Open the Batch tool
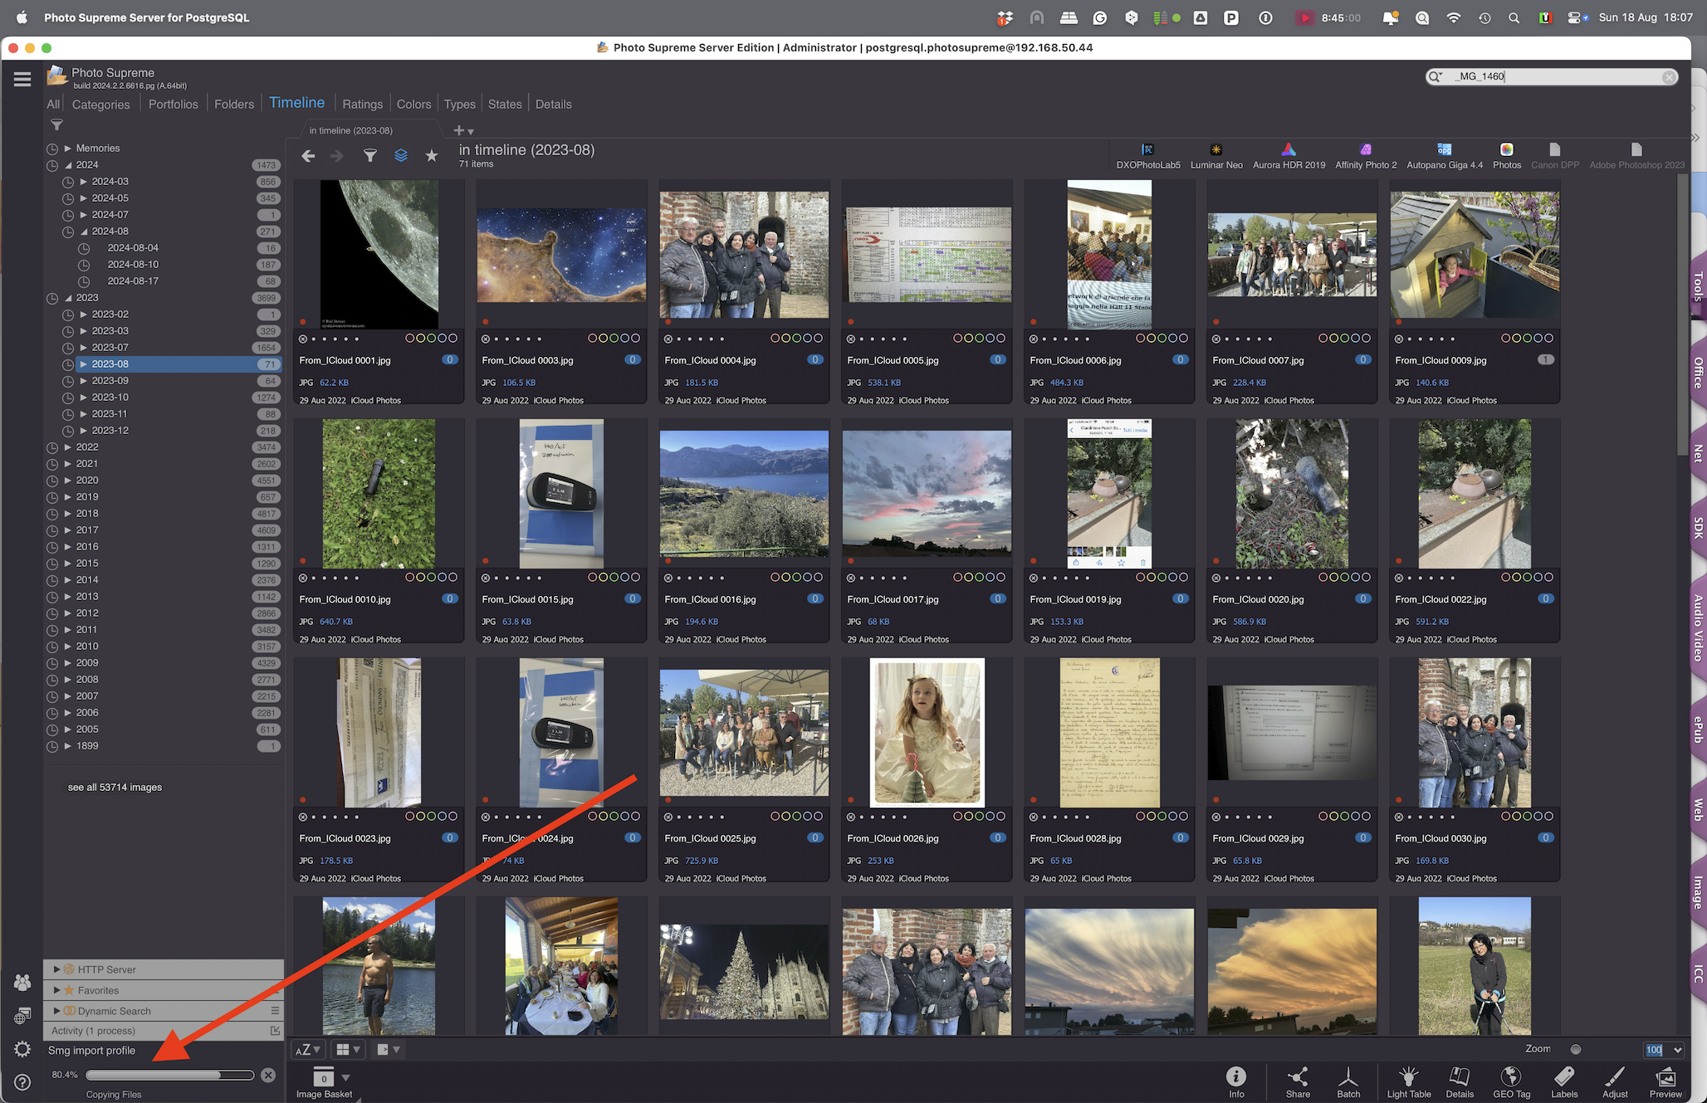1707x1103 pixels. pos(1348,1082)
